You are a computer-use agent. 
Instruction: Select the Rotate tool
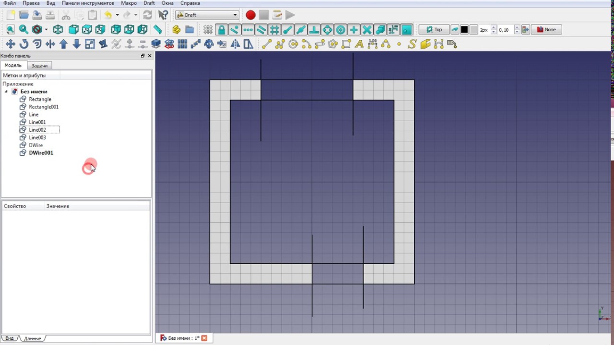pos(24,44)
